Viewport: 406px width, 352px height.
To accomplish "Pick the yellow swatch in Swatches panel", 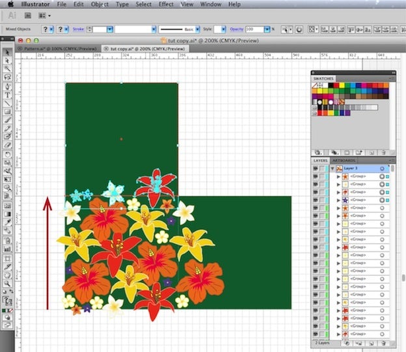I will (x=342, y=85).
